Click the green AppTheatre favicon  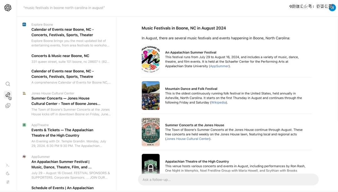point(24,125)
